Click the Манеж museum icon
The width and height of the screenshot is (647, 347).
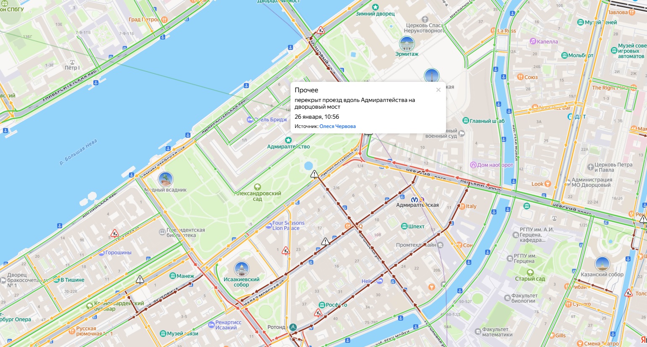[172, 276]
